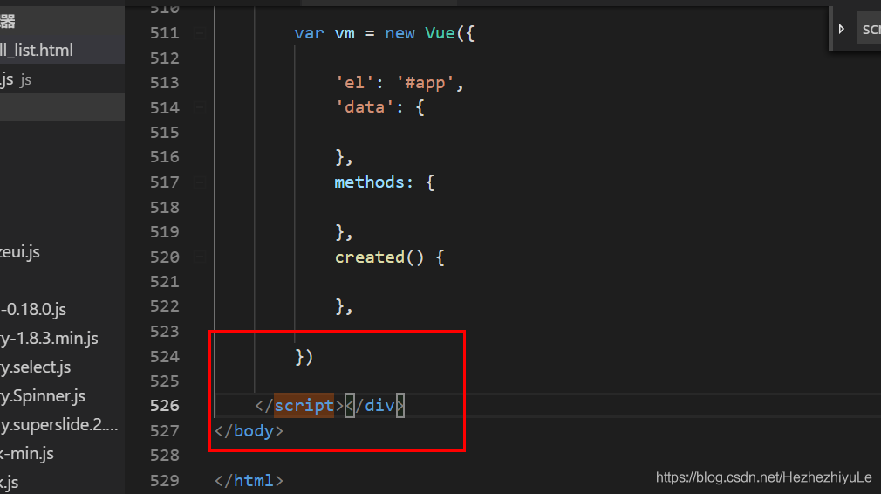Collapse the 'data' block fold on line 514
This screenshot has height=494, width=881.
click(x=200, y=107)
